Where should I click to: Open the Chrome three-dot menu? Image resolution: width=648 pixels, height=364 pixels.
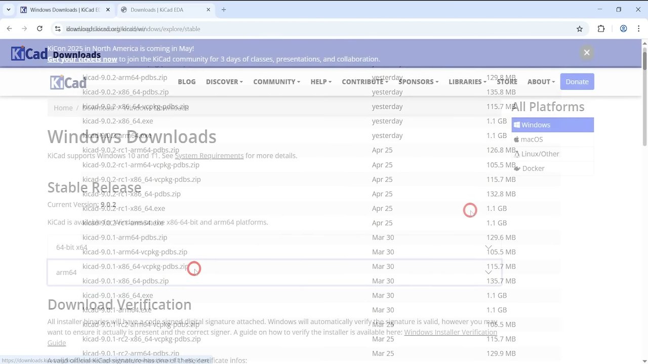(x=638, y=29)
